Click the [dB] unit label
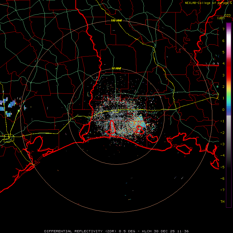 (221, 18)
